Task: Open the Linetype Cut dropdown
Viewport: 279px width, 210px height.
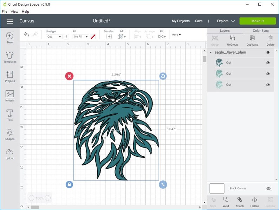Action: click(x=54, y=37)
